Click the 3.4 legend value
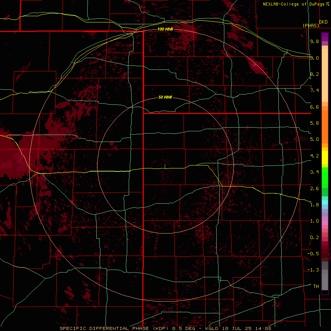 pos(314,172)
